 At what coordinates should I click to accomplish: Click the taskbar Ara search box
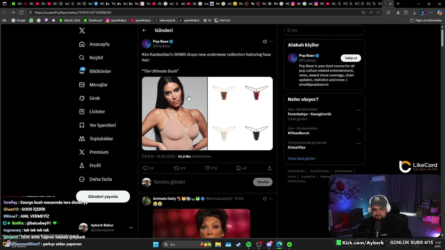tap(187, 244)
